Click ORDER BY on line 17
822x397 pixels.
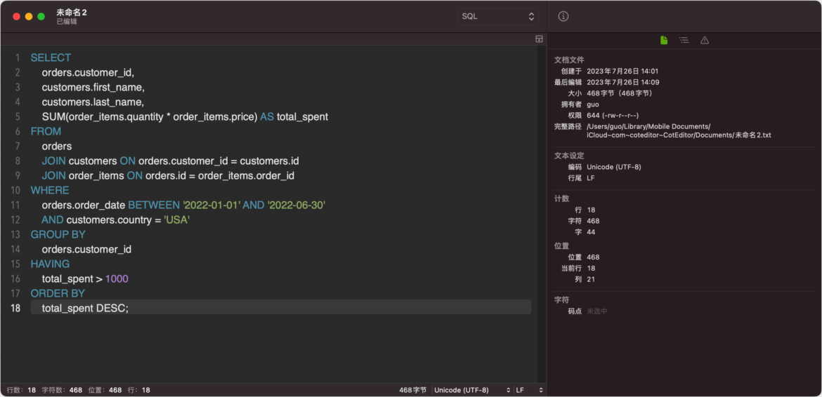click(58, 293)
